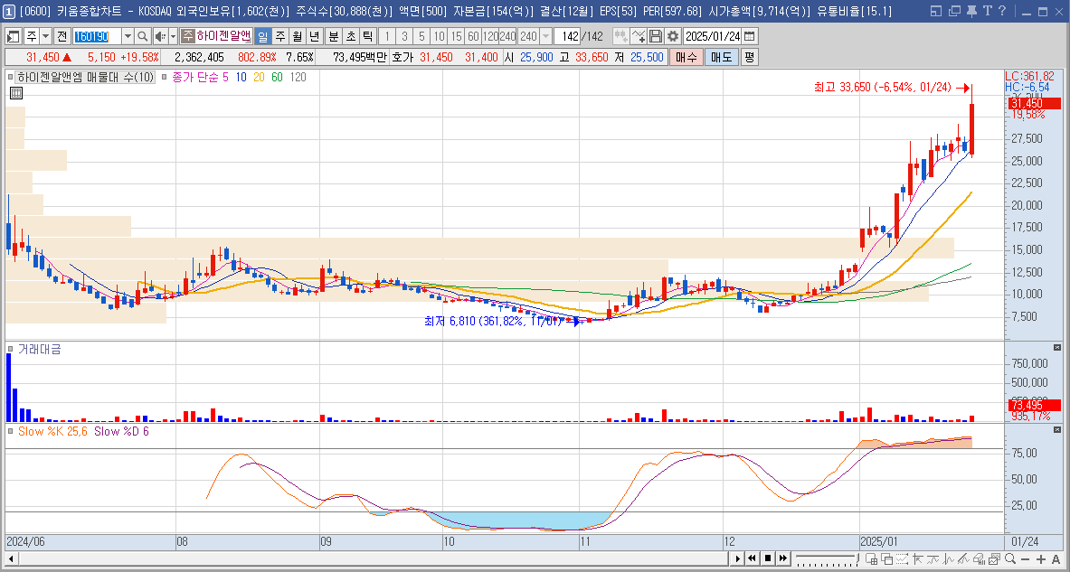Click the eraser tool icon at bottom
Screen dimensions: 1070x572
[x=980, y=559]
